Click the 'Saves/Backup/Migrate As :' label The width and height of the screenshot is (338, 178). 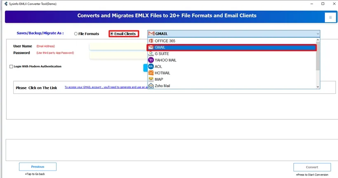click(40, 33)
